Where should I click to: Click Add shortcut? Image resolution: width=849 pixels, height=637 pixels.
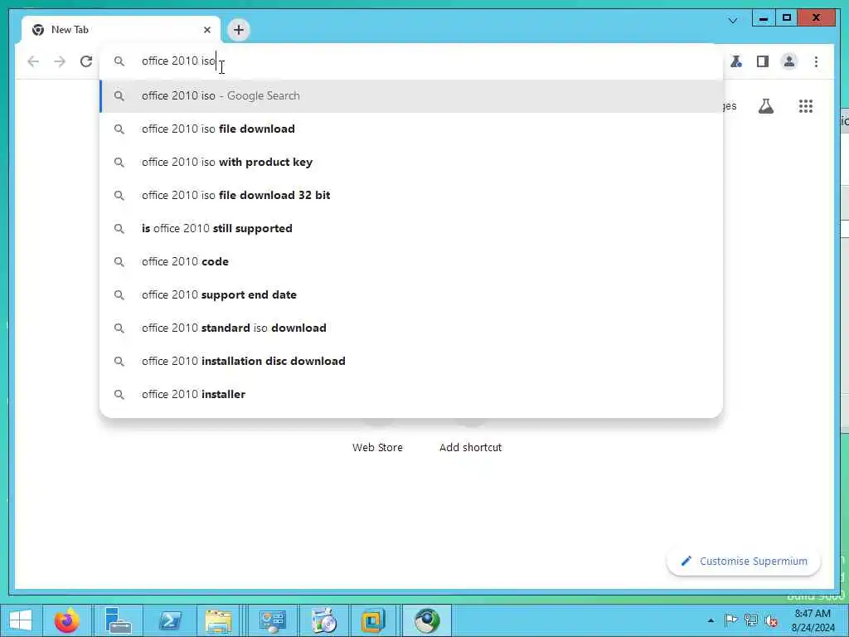[471, 447]
